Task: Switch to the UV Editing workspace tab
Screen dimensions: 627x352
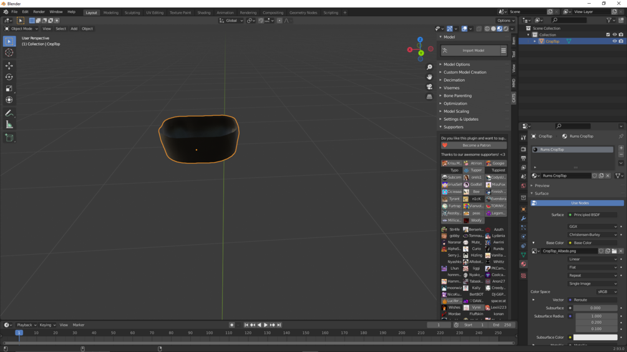Action: (155, 12)
